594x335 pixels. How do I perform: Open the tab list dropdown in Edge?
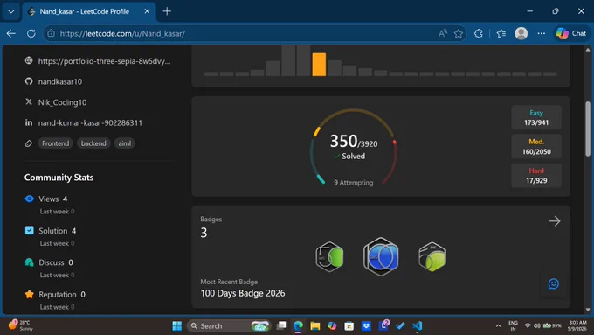pyautogui.click(x=11, y=11)
